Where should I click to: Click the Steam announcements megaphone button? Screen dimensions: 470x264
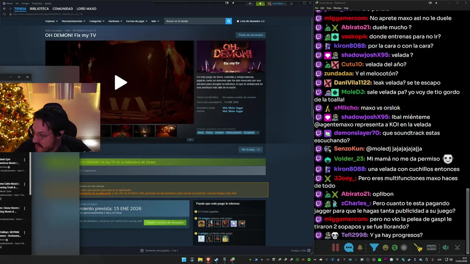click(250, 3)
